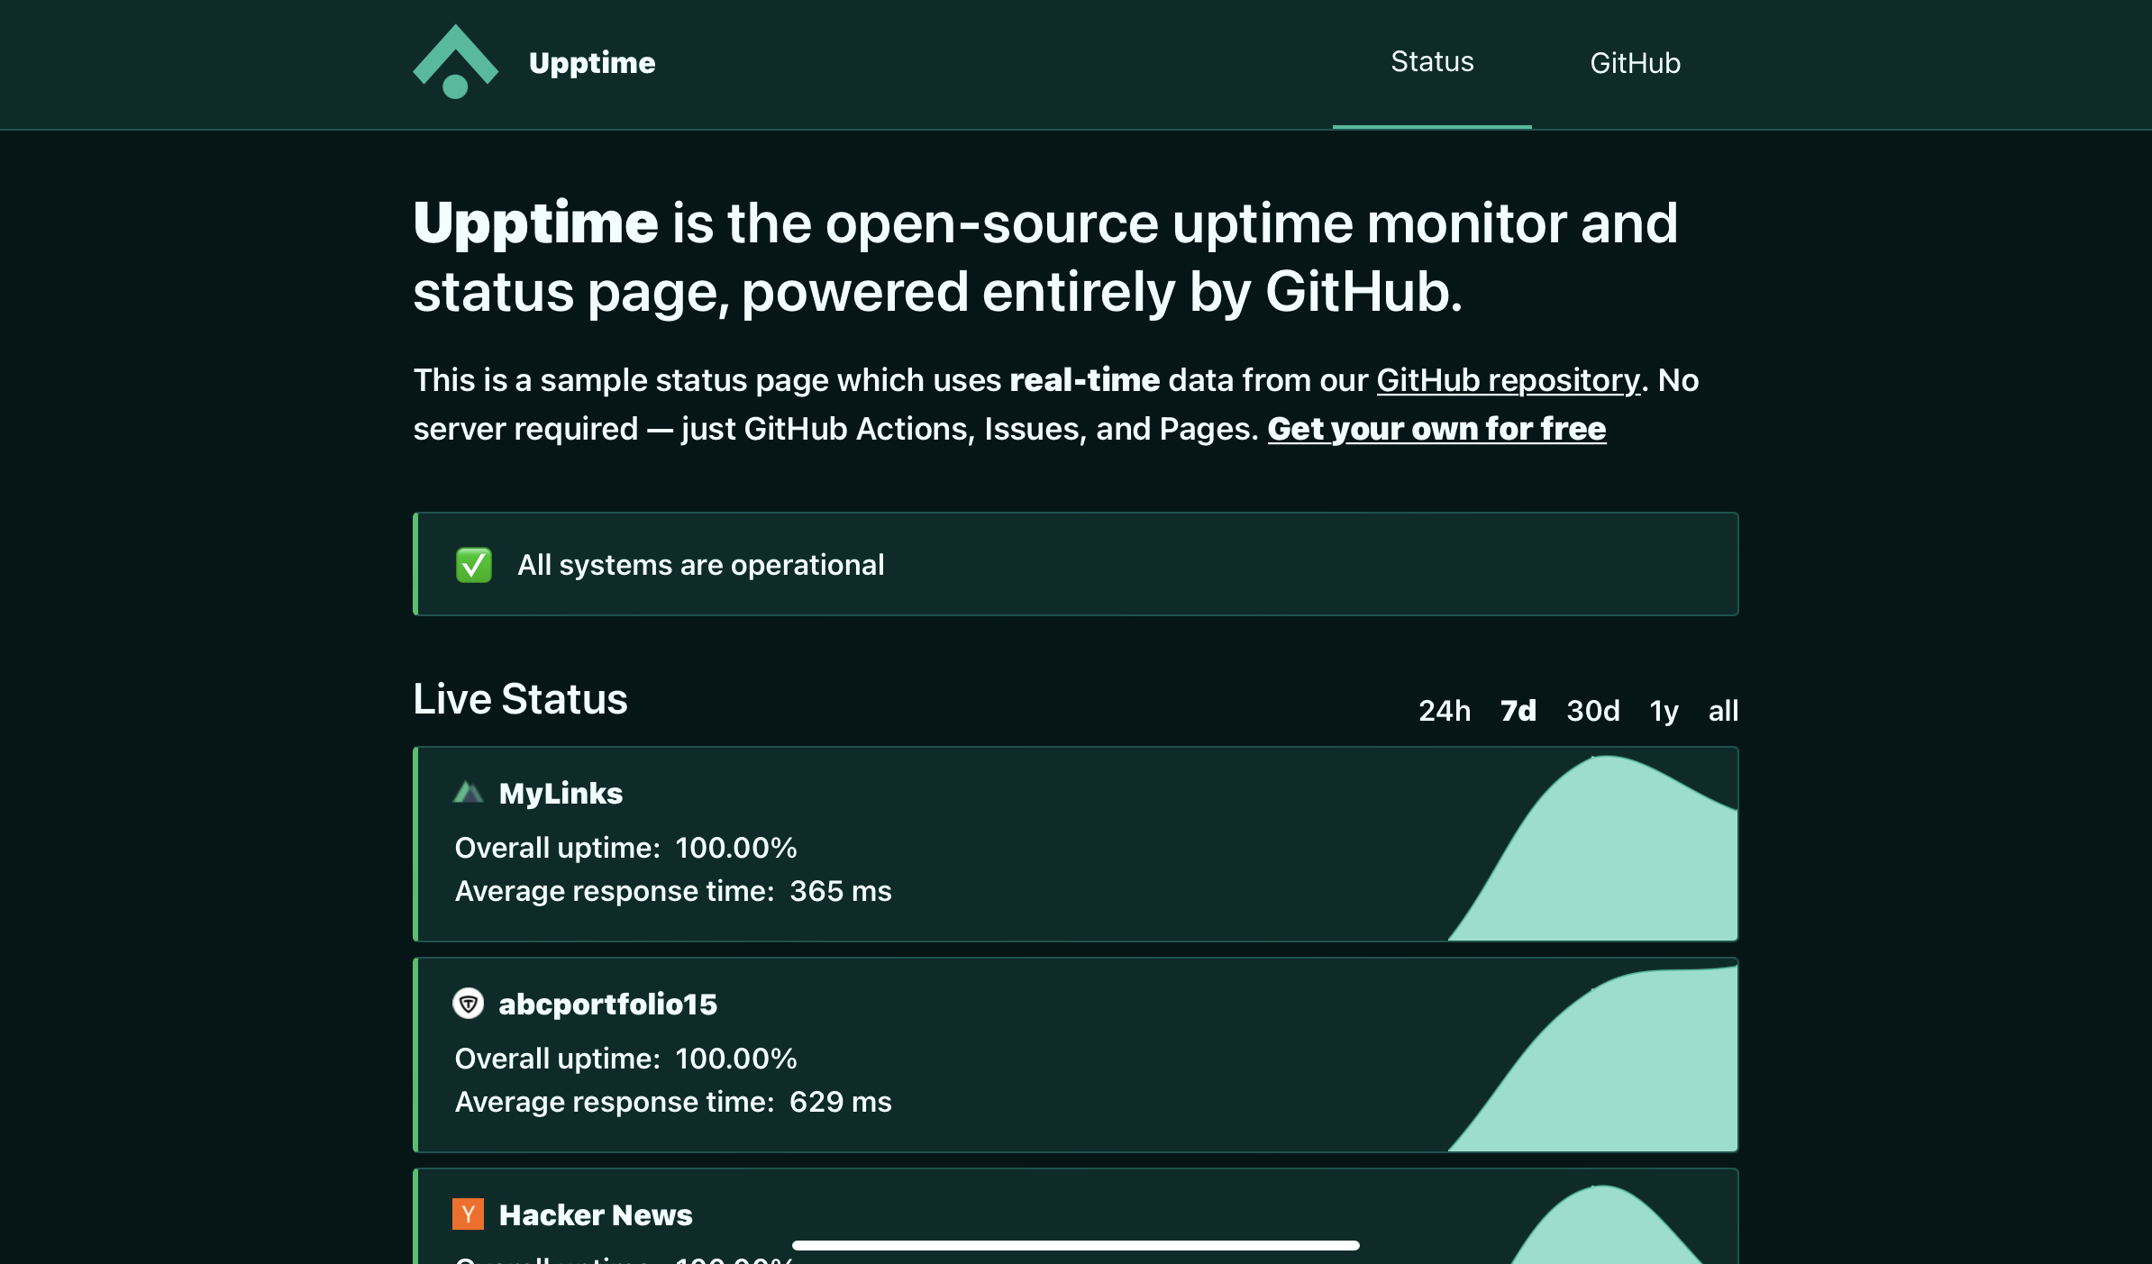Select the 24h time range

(x=1444, y=711)
